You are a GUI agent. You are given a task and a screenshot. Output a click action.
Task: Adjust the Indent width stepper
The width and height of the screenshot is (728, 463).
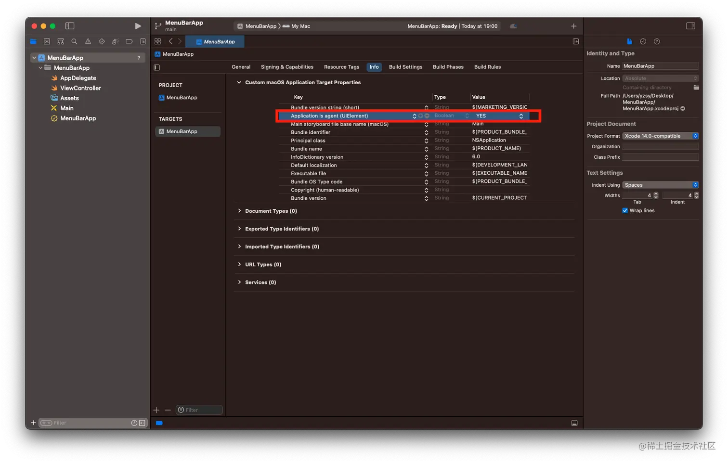pos(696,195)
